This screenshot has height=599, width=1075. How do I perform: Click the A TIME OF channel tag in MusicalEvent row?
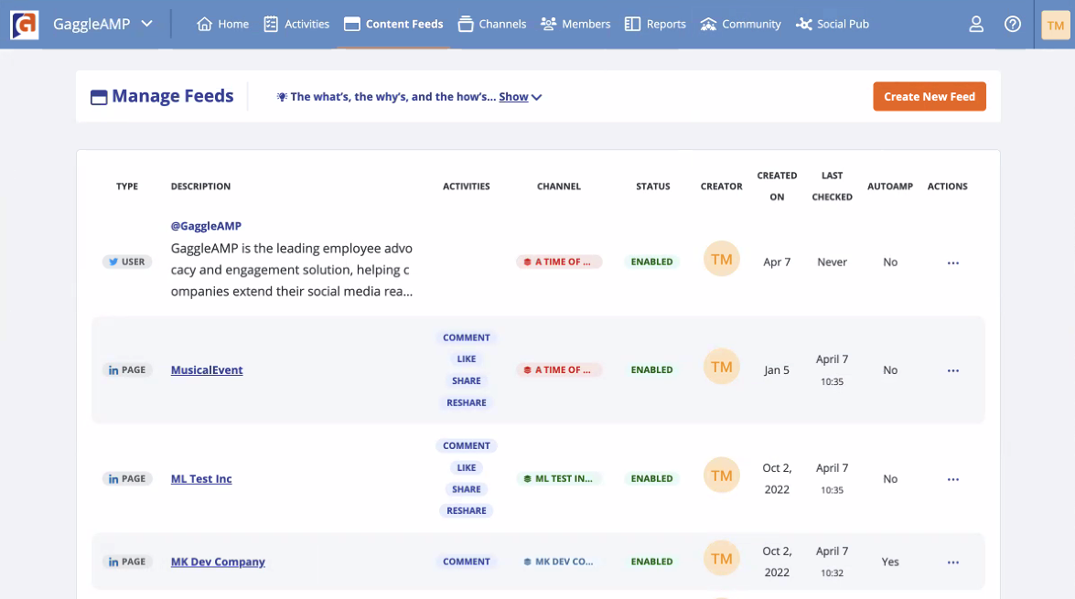point(559,370)
